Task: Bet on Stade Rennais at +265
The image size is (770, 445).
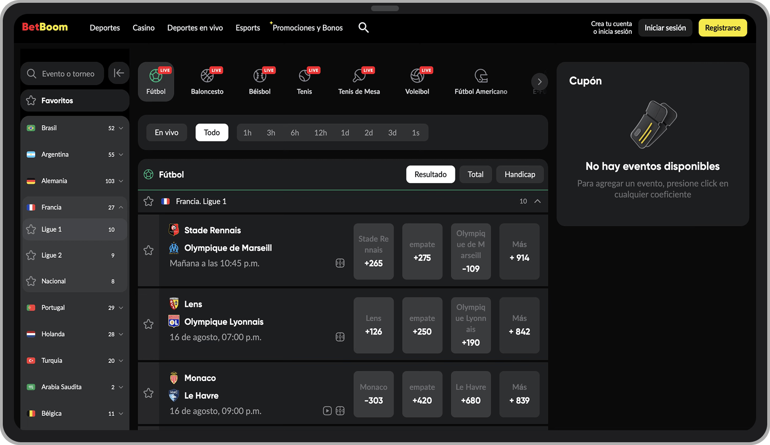Action: point(373,251)
